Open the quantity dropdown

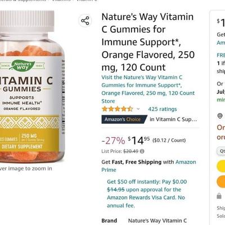[221, 151]
